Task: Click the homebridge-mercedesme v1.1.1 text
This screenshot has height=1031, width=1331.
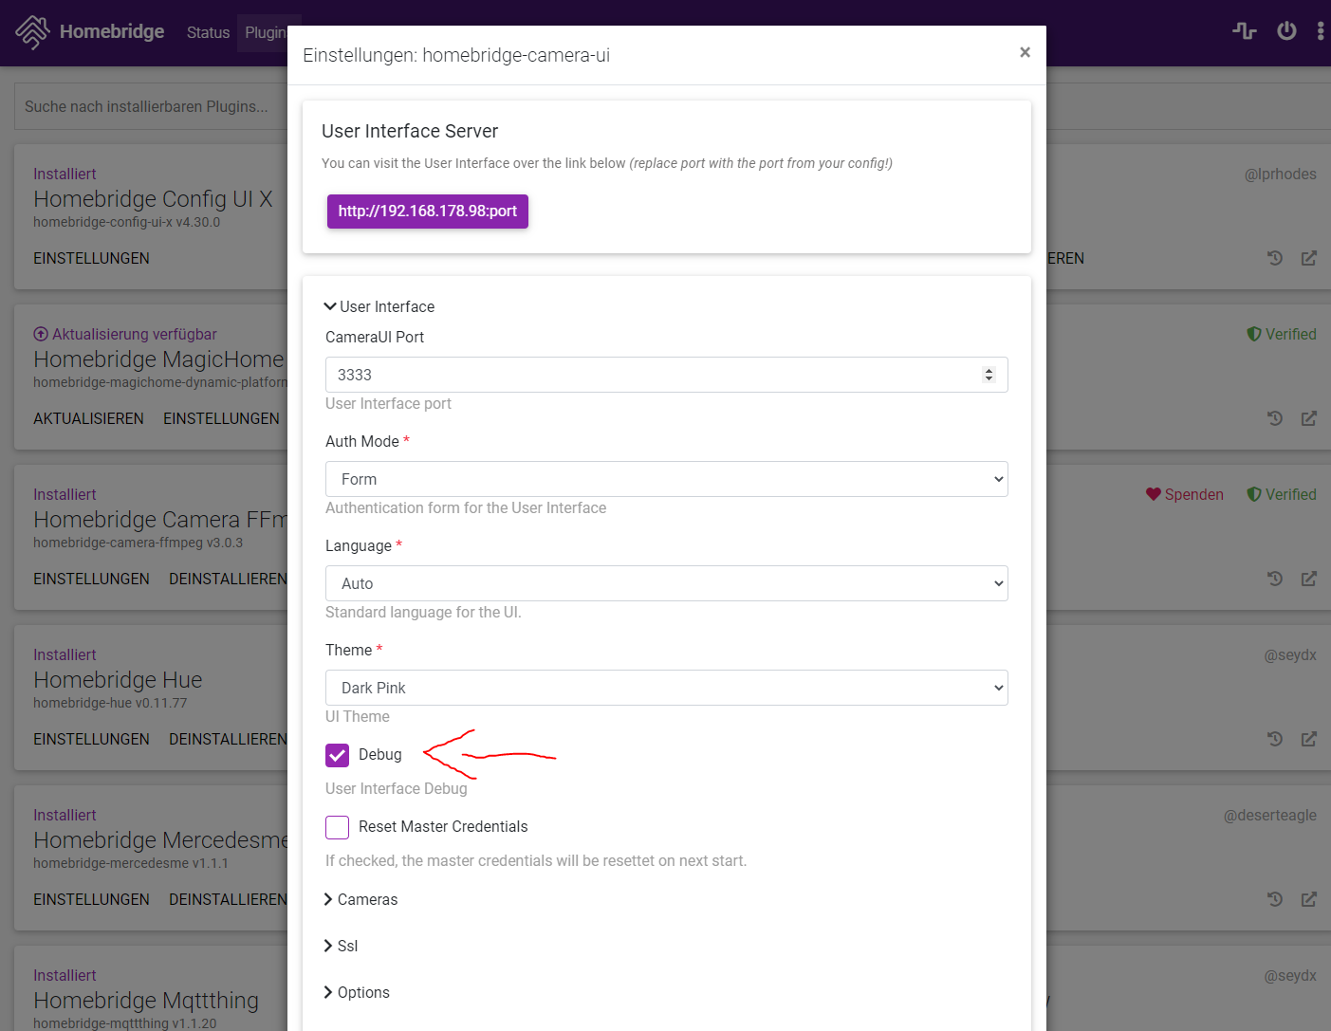Action: click(131, 863)
